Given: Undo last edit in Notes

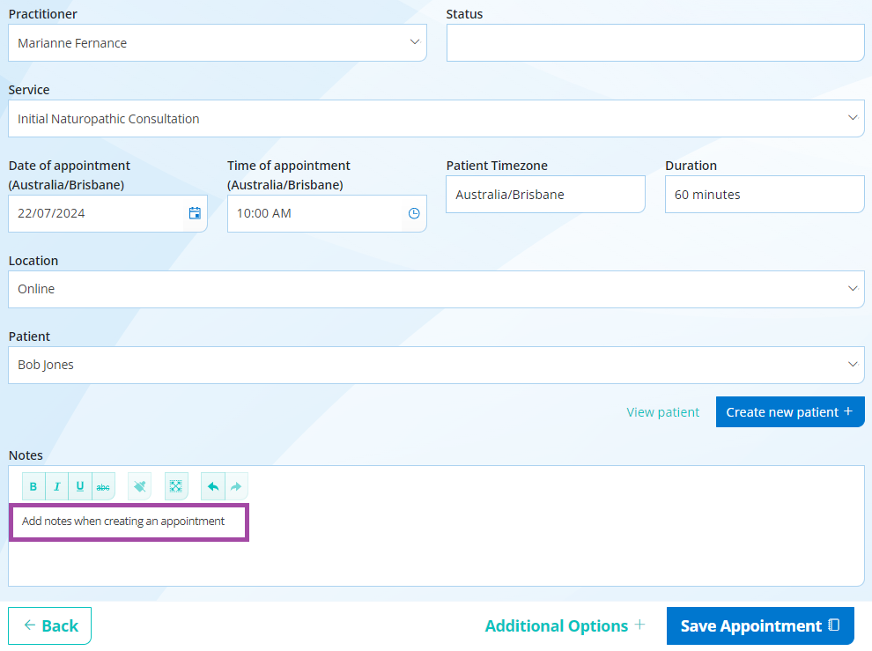Looking at the screenshot, I should [213, 487].
